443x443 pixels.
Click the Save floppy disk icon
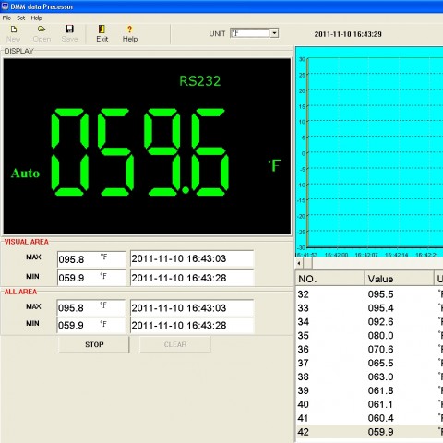coord(69,29)
